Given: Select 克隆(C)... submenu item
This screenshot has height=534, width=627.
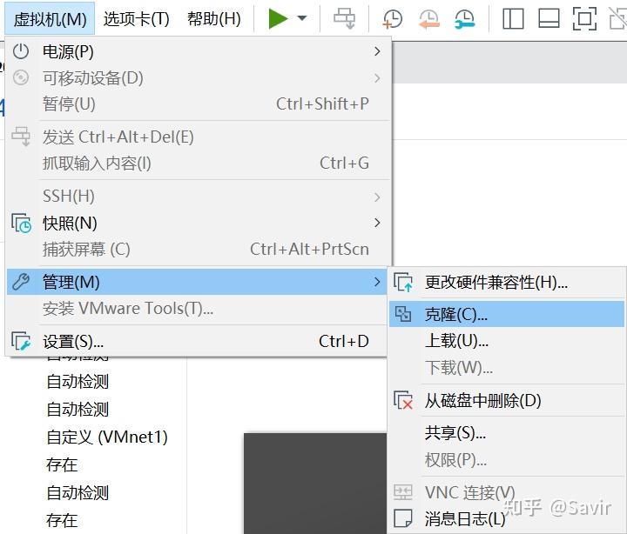Looking at the screenshot, I should click(x=507, y=314).
